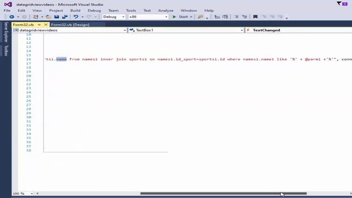The height and width of the screenshot is (198, 352).
Task: Open the New Project dropdown arrow
Action: click(x=42, y=17)
